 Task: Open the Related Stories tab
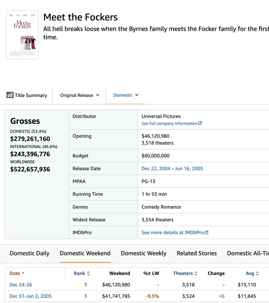(197, 253)
